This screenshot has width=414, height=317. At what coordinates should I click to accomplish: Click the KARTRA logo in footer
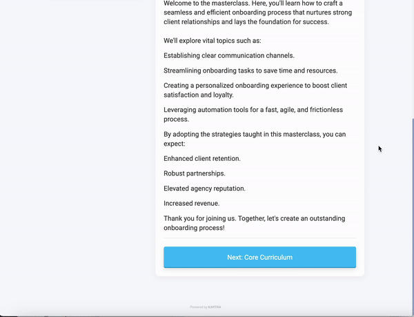[x=215, y=307]
